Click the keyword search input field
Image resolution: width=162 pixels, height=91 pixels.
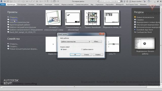pos(109,1)
